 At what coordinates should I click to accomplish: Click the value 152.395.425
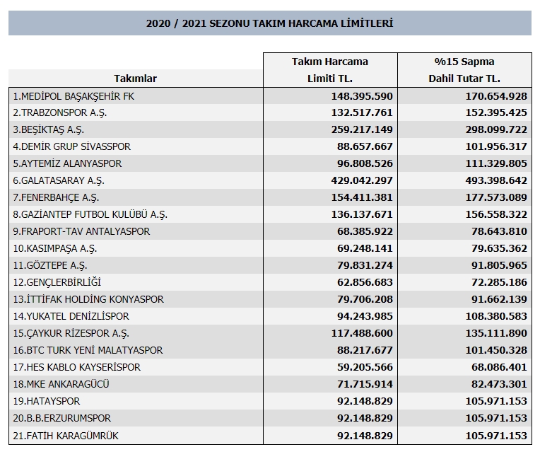496,112
